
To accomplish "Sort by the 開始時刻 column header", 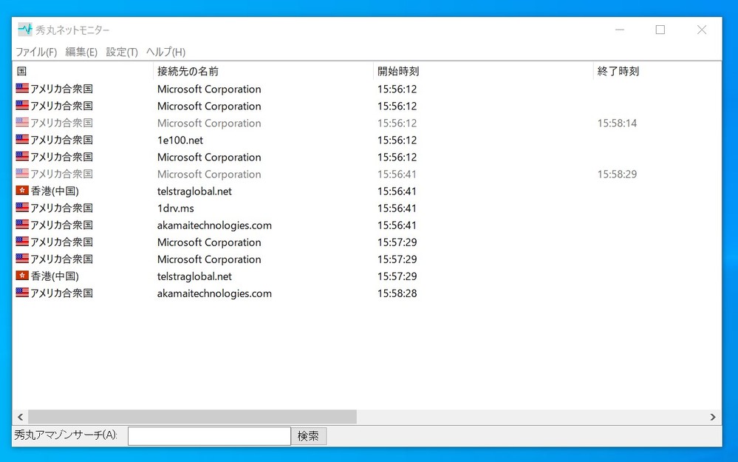I will [x=398, y=71].
